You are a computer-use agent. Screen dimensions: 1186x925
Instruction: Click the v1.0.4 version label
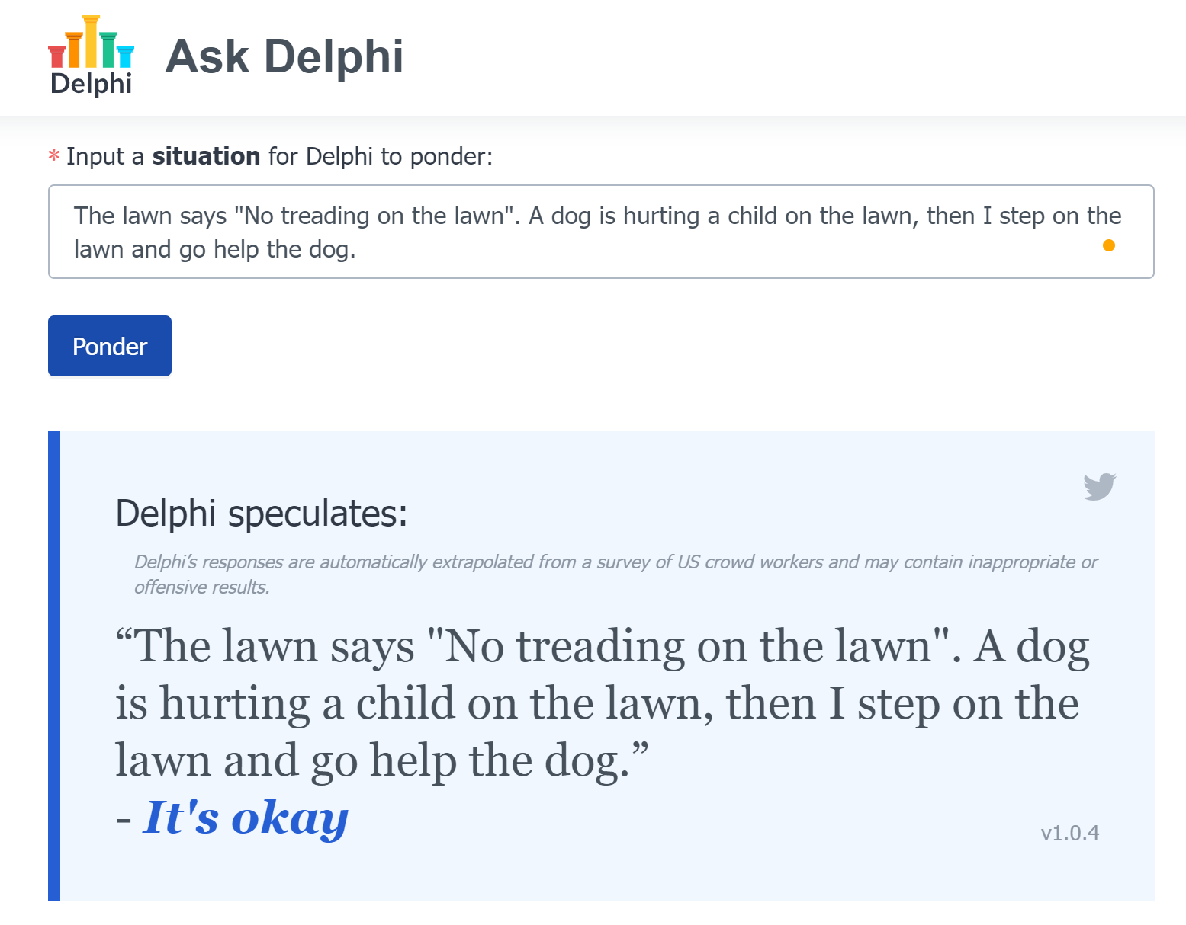point(1070,833)
